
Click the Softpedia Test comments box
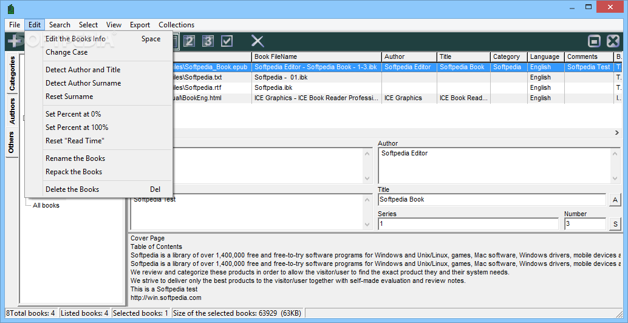click(x=247, y=212)
